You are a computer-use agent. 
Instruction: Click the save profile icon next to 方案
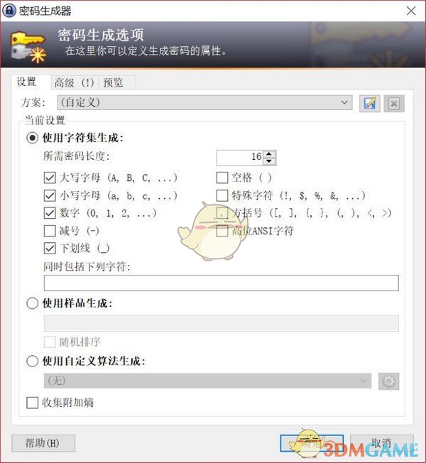(370, 104)
